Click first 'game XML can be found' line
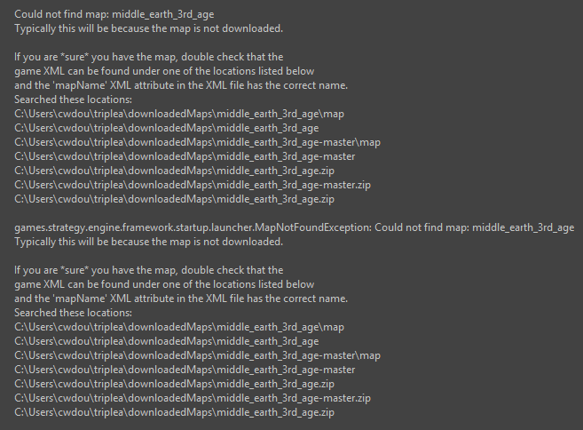This screenshot has height=430, width=583. pos(164,71)
